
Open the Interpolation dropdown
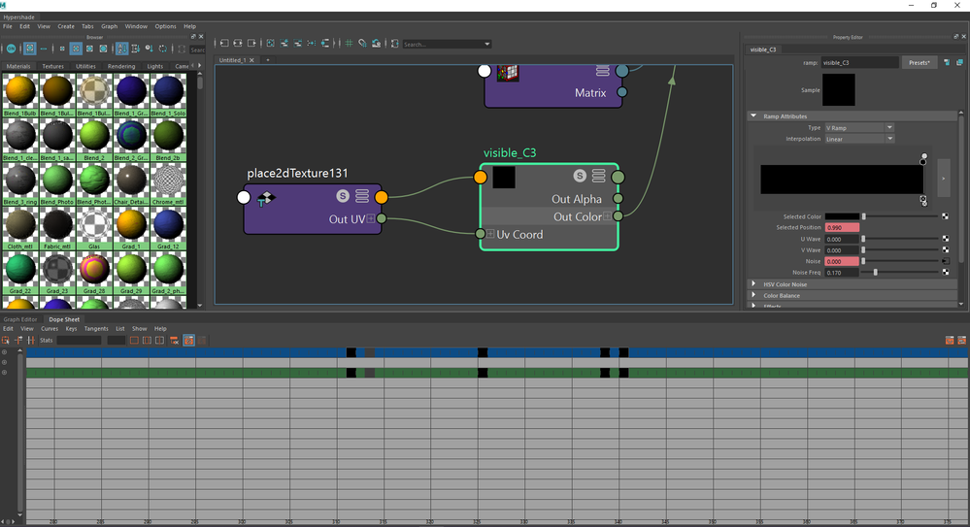pyautogui.click(x=859, y=139)
